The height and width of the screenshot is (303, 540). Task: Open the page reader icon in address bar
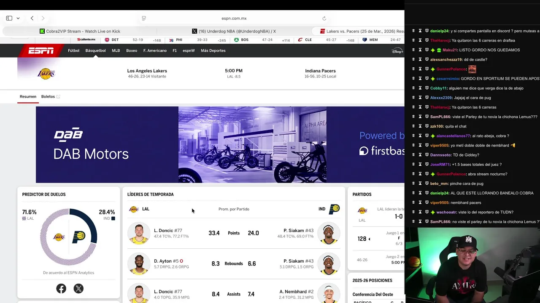click(x=144, y=18)
